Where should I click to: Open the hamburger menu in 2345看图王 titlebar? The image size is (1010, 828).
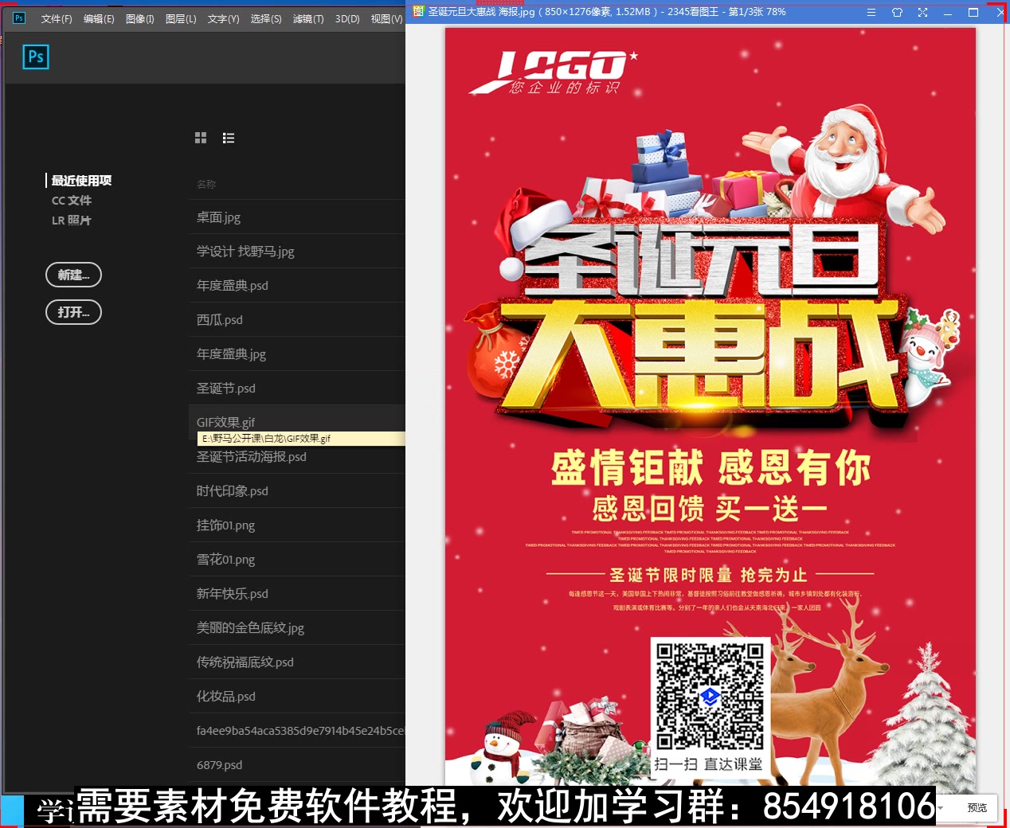coord(871,12)
